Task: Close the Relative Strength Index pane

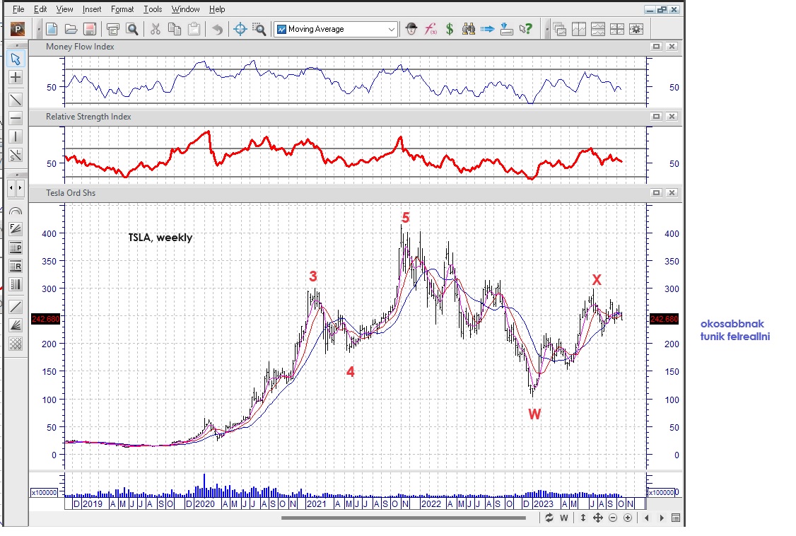Action: (x=672, y=117)
